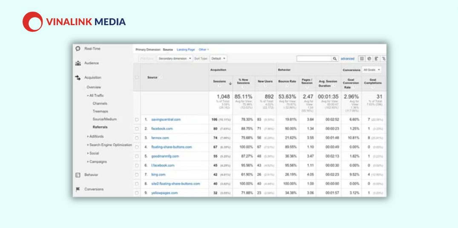The height and width of the screenshot is (228, 458).
Task: Open the savingscentral.com source link
Action: 166,120
